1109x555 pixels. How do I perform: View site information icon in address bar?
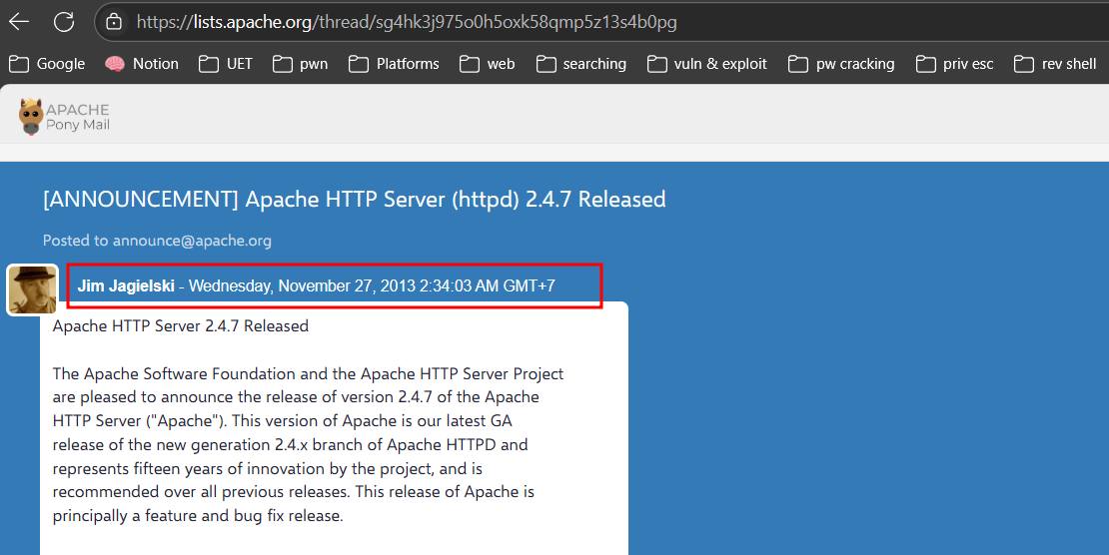point(114,21)
